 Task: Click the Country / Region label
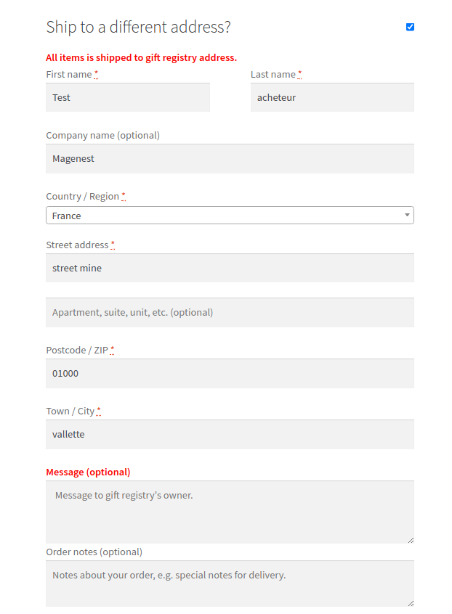click(82, 196)
